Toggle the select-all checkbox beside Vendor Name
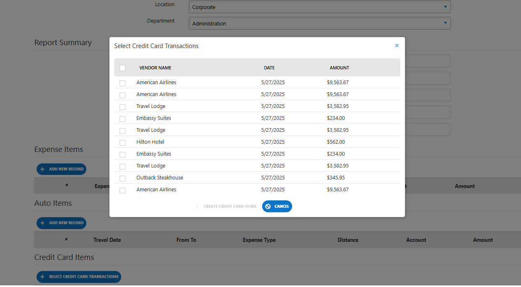521x287 pixels. tap(122, 68)
